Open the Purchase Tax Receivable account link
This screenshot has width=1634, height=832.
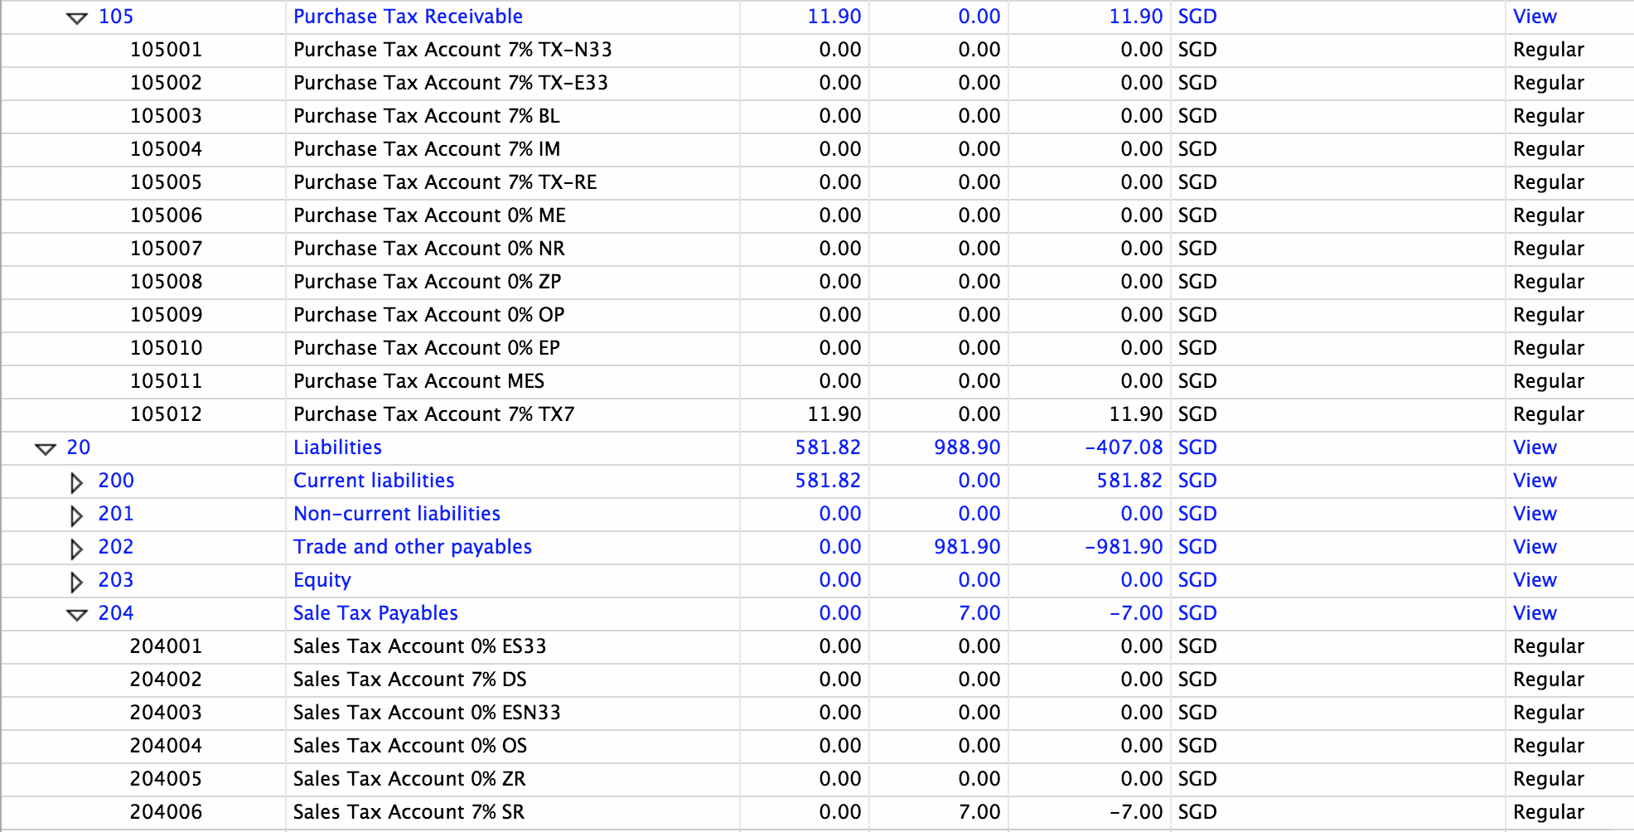coord(408,17)
